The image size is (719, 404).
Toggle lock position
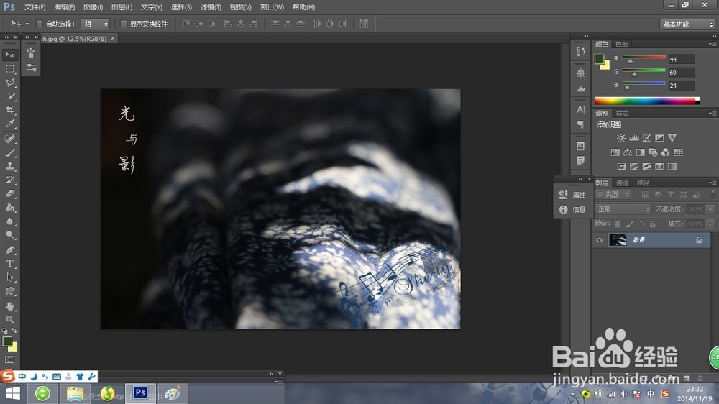641,224
